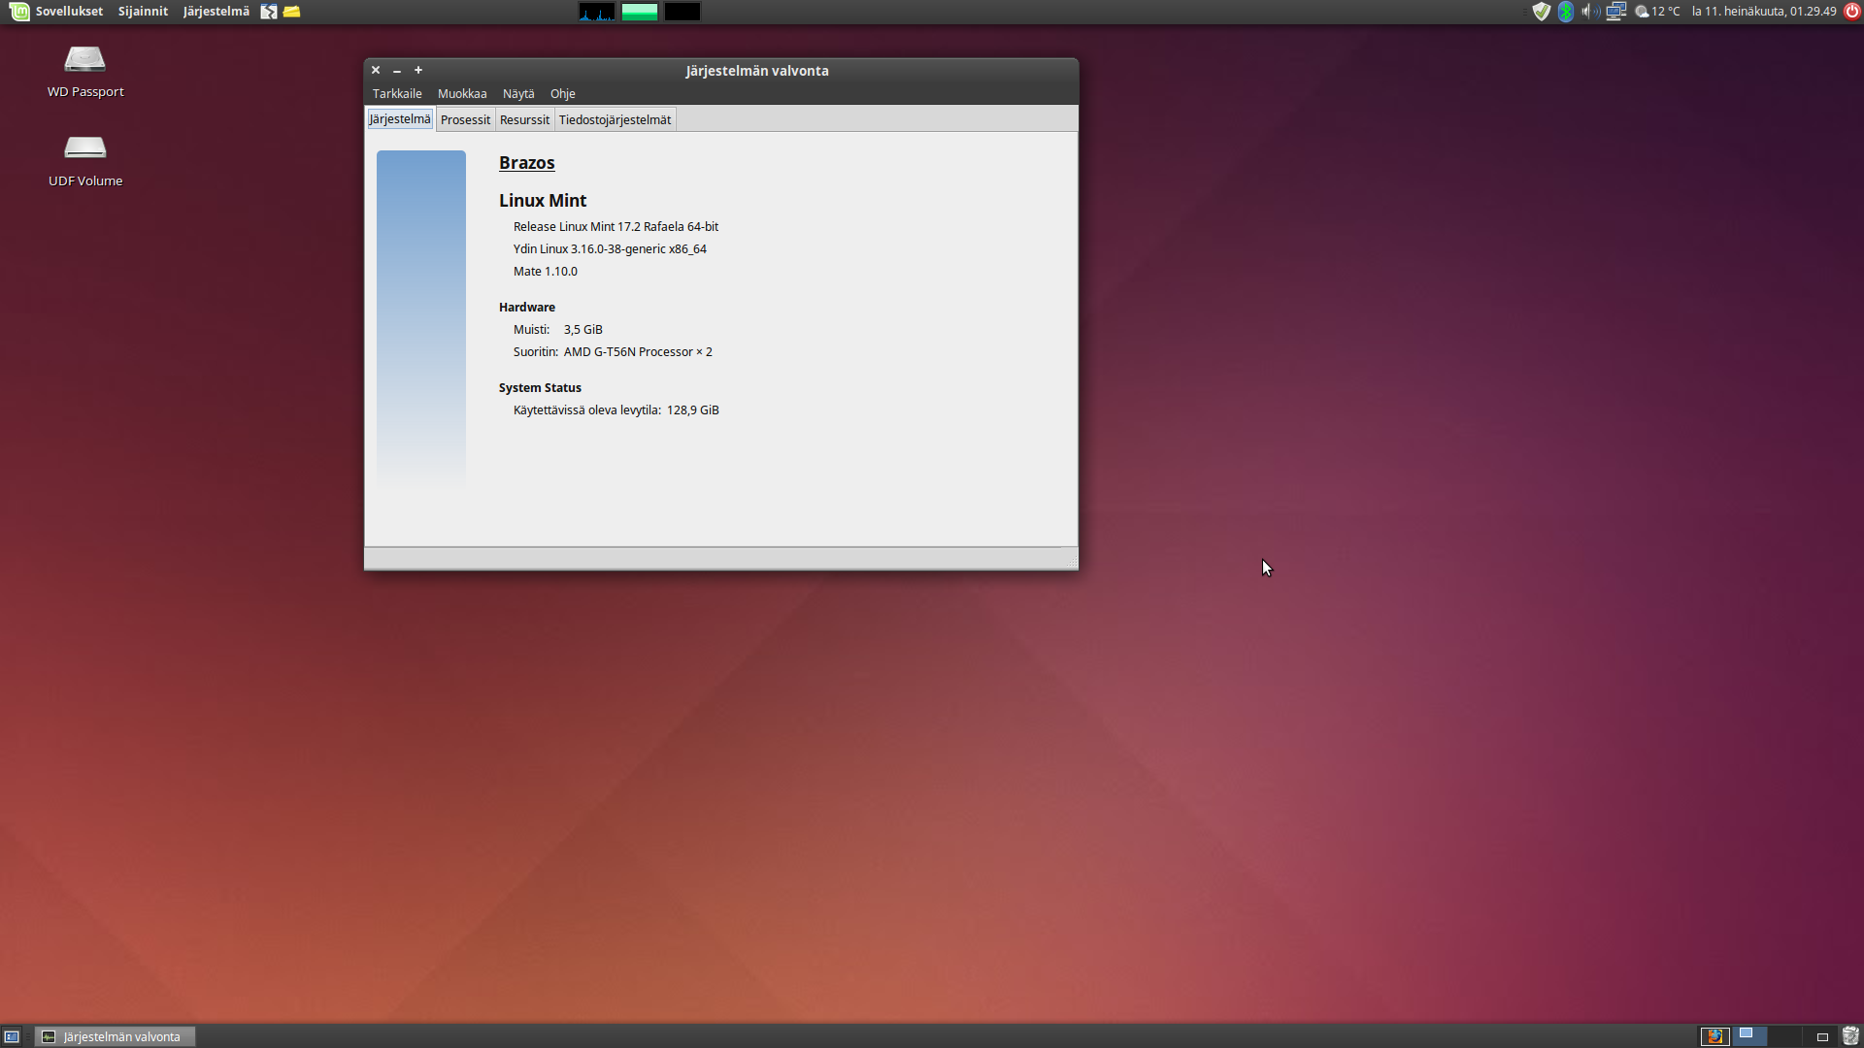The width and height of the screenshot is (1864, 1048).
Task: Click the Bluetooth tray icon
Action: tap(1565, 12)
